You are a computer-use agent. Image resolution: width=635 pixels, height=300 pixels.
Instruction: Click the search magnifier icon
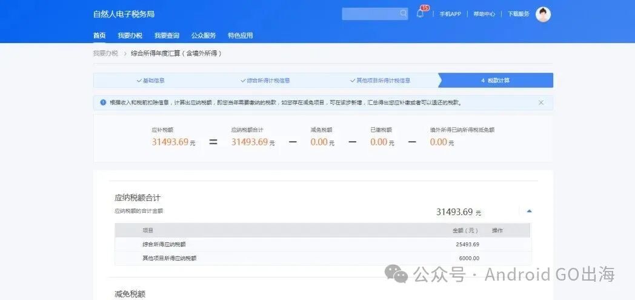click(404, 13)
